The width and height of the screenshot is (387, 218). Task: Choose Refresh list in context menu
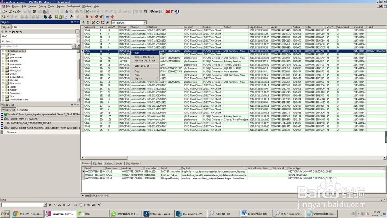[x=146, y=66]
